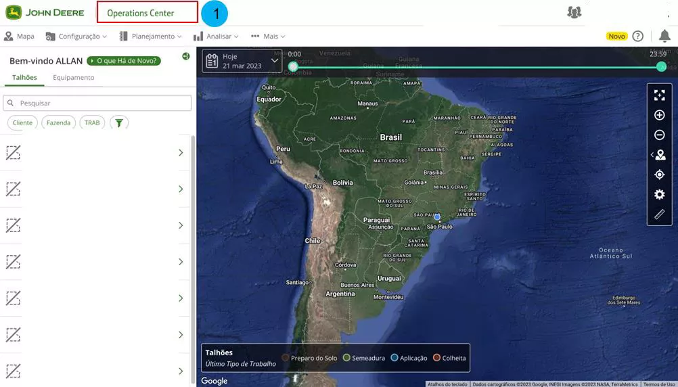Screen dimensions: 678x387
Task: Click the Aplicação legend circle
Action: [394, 358]
